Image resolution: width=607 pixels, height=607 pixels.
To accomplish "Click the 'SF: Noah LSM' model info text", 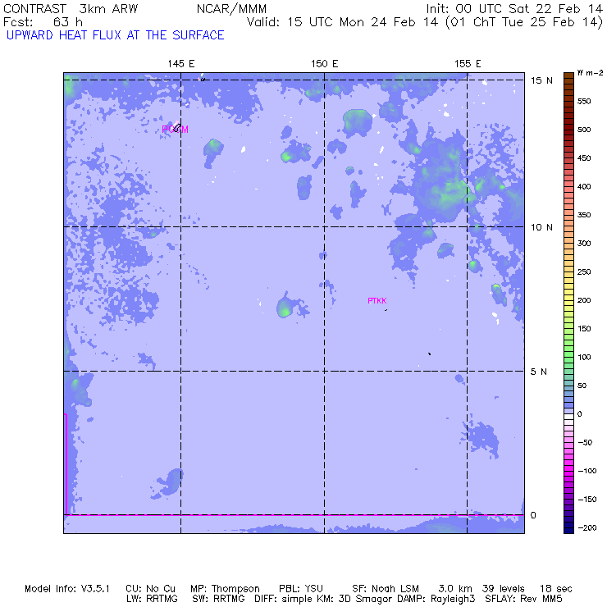I will click(x=386, y=589).
